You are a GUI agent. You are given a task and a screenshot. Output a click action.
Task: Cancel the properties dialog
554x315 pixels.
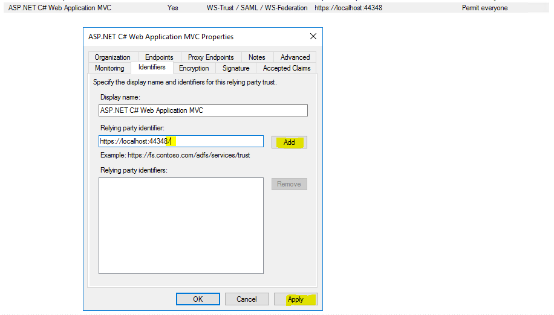247,299
